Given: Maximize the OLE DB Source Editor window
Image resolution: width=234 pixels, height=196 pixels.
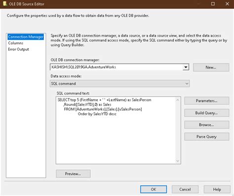Looking at the screenshot, I should [x=213, y=4].
